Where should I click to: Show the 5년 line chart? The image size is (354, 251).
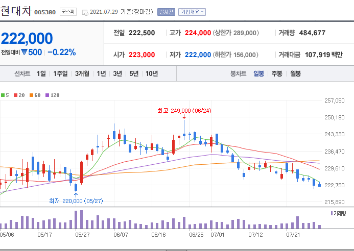[134, 73]
